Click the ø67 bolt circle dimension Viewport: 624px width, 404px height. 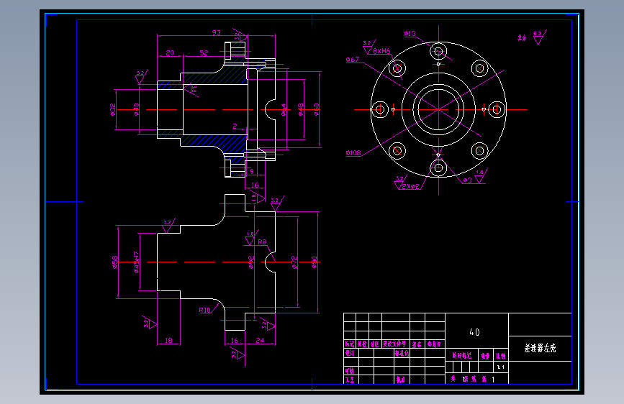[x=352, y=60]
